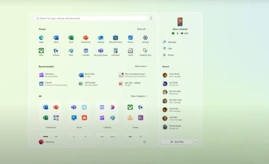Expand pinned apps with Show all

[x=142, y=29]
